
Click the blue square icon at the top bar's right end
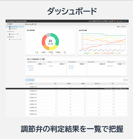tap(126, 21)
